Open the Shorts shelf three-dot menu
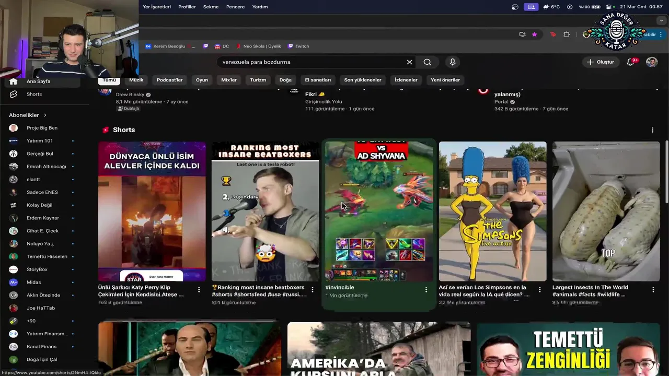Image resolution: width=669 pixels, height=376 pixels. click(x=652, y=130)
